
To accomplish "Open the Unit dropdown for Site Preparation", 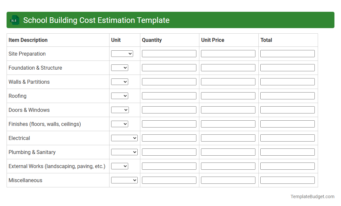I will coord(122,53).
